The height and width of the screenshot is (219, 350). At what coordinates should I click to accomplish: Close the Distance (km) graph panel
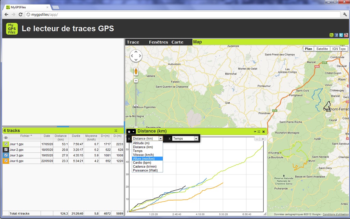pyautogui.click(x=264, y=132)
